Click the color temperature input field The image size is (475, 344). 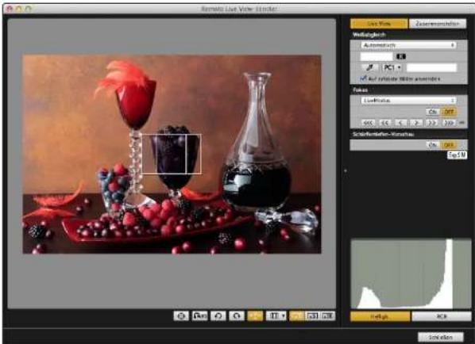(377, 56)
